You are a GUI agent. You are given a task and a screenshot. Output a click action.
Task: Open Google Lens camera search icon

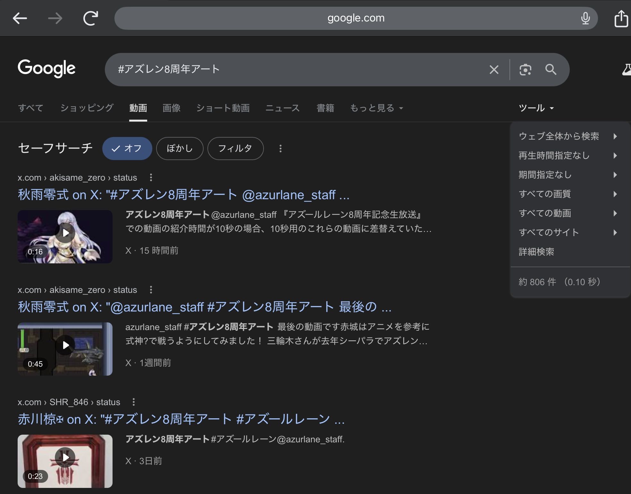pyautogui.click(x=525, y=70)
